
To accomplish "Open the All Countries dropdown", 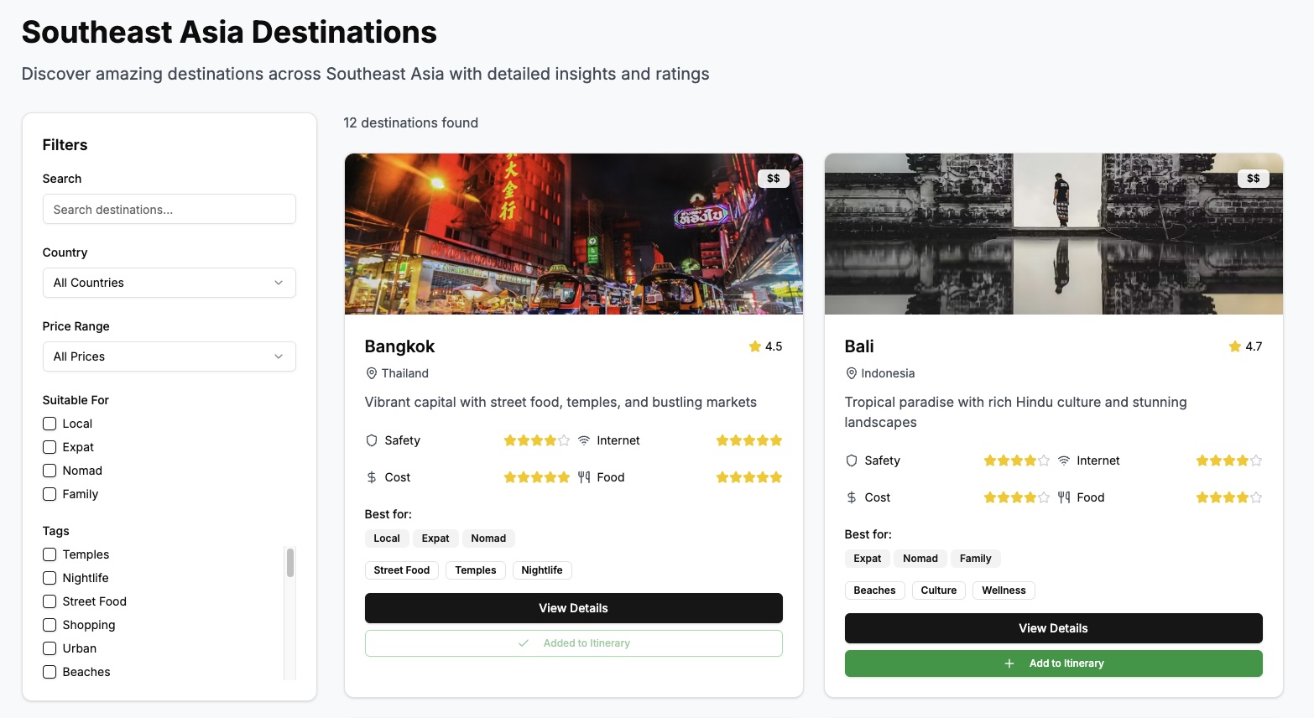I will coord(169,283).
